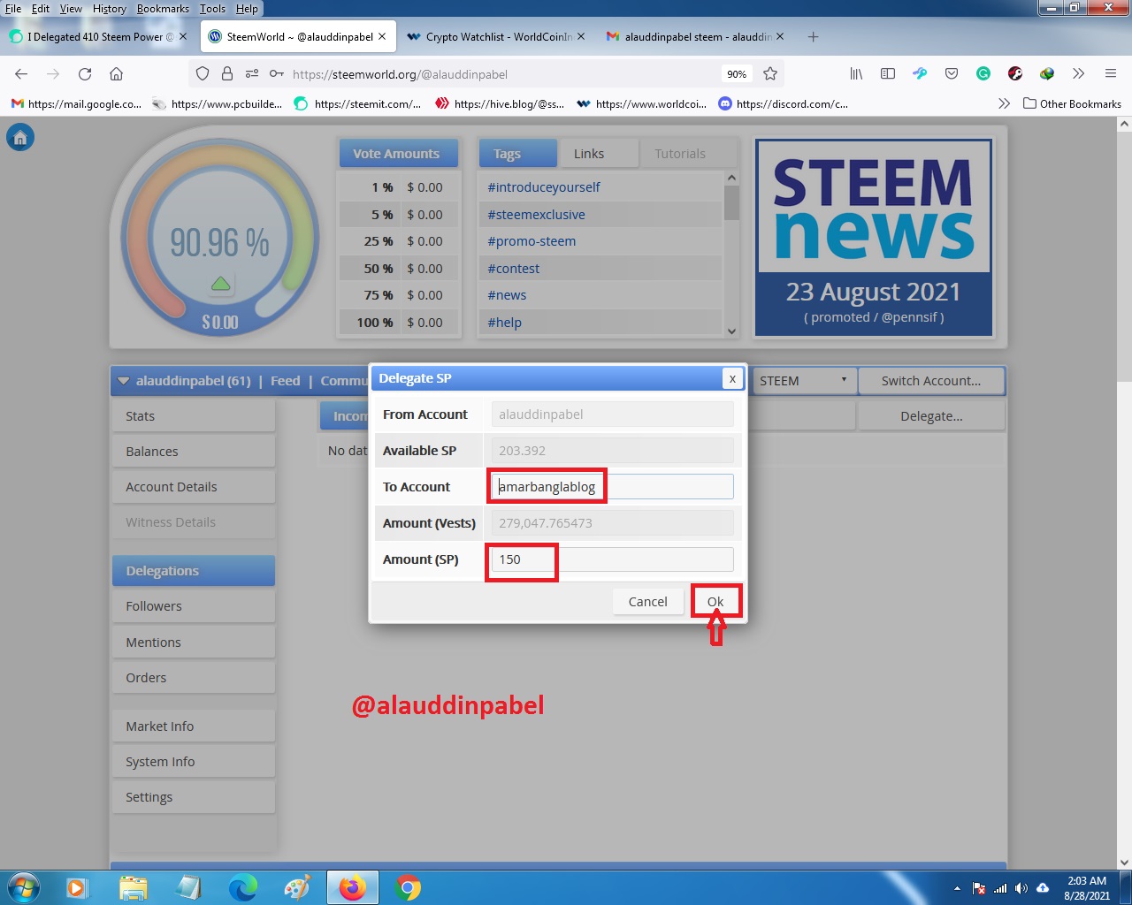
Task: Click the Switch Account button
Action: [931, 381]
